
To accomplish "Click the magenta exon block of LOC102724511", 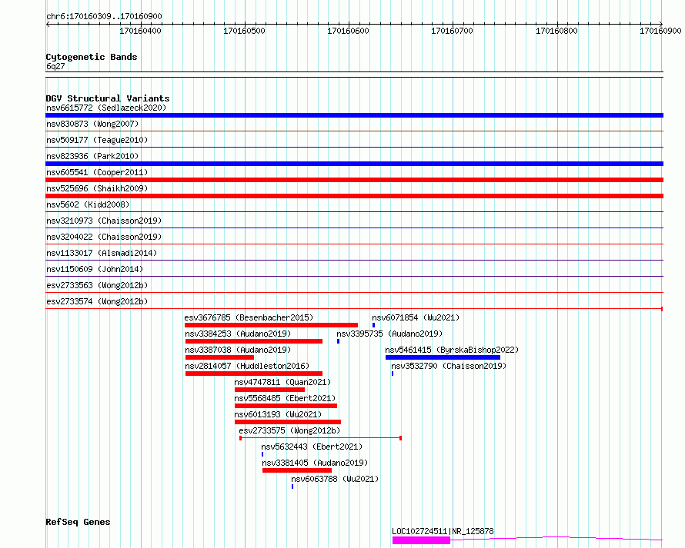I will 421,540.
